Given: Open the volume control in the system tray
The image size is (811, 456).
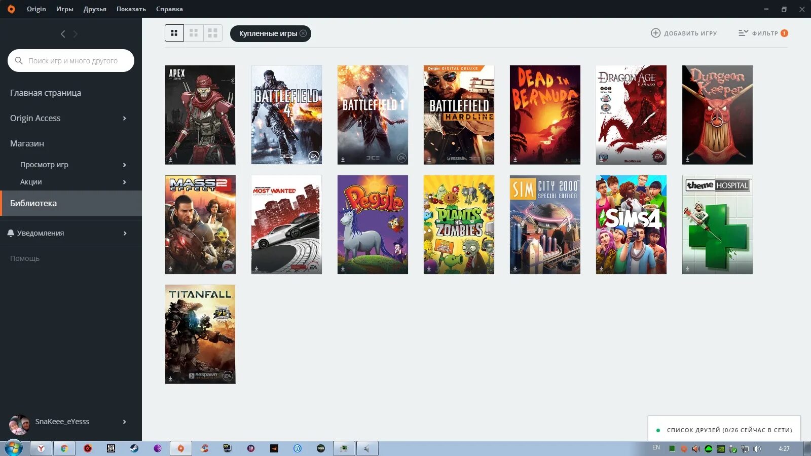Looking at the screenshot, I should 757,448.
